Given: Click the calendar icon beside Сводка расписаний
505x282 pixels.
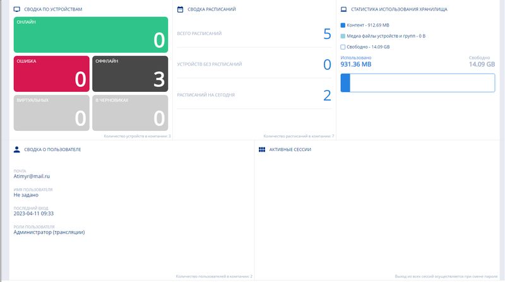Looking at the screenshot, I should (x=181, y=10).
